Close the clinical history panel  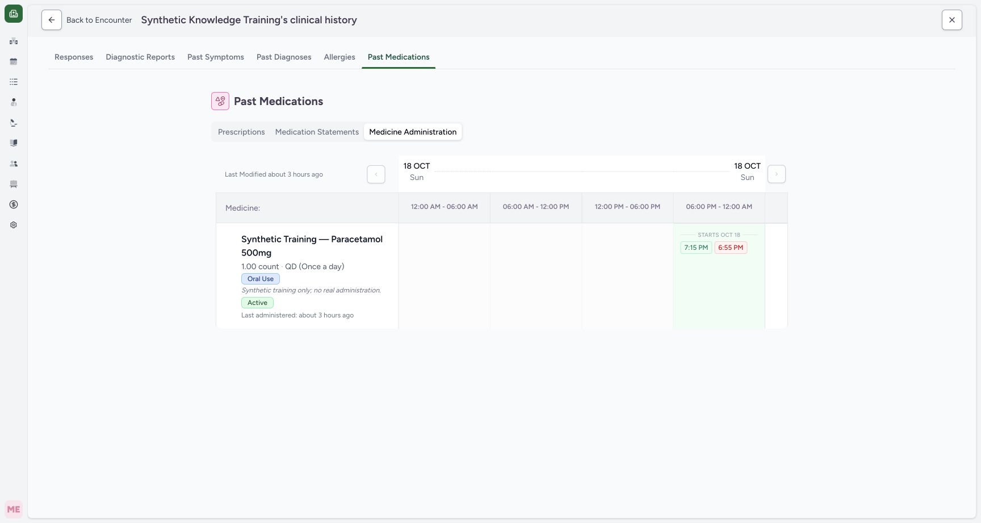[952, 20]
